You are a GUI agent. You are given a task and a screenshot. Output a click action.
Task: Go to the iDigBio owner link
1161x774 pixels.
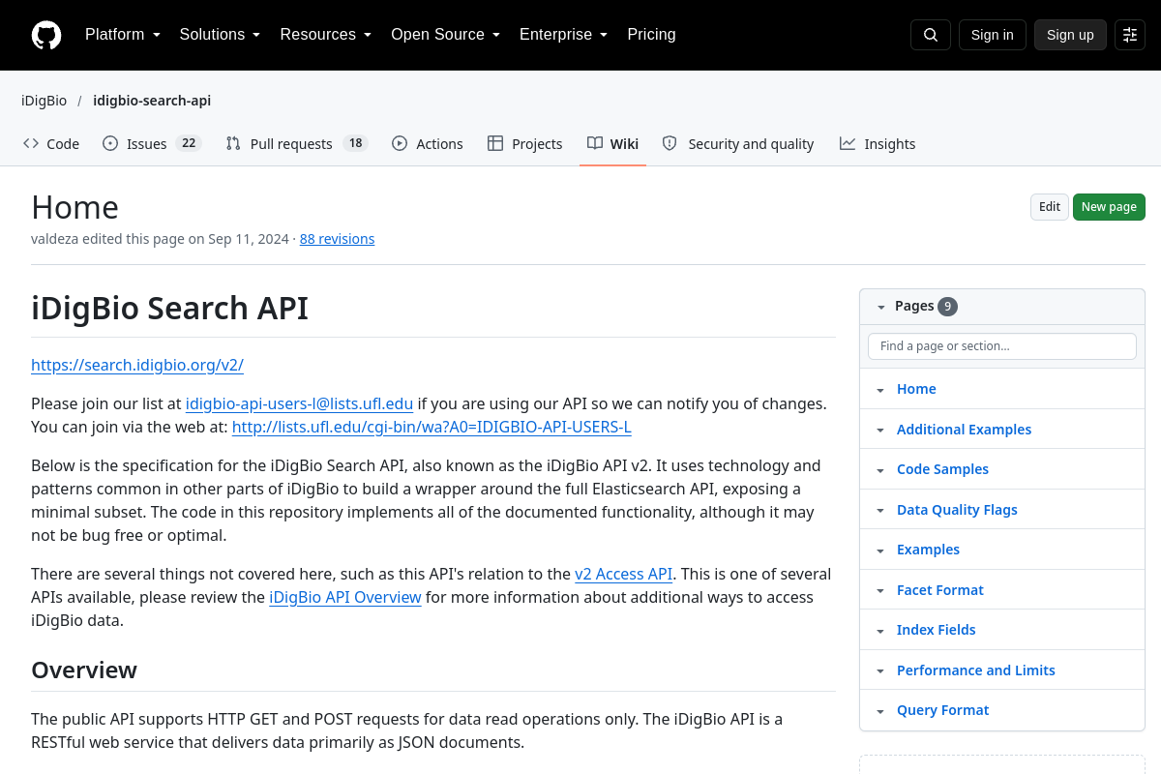point(45,101)
